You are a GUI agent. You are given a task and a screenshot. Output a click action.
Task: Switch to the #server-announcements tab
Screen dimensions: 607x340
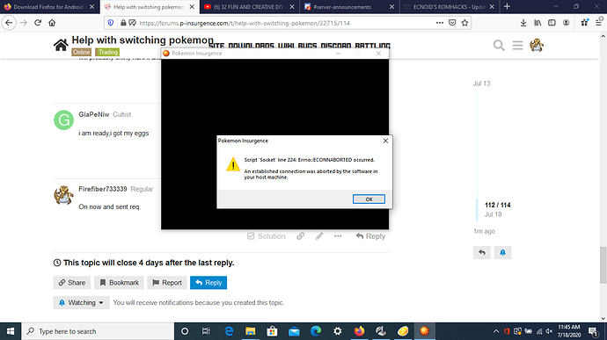(x=342, y=7)
